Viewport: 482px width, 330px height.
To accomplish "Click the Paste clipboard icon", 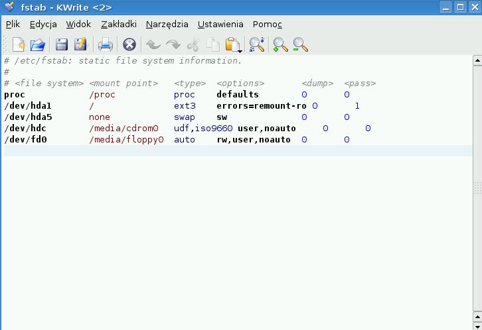I will point(232,44).
